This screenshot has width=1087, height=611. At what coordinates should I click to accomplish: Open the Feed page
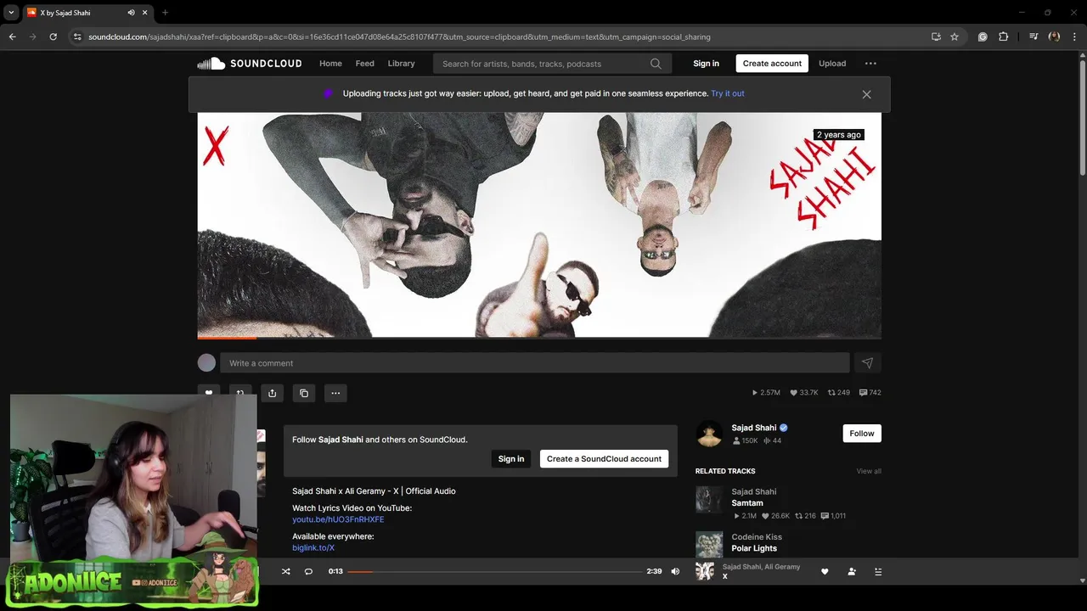[x=365, y=64]
